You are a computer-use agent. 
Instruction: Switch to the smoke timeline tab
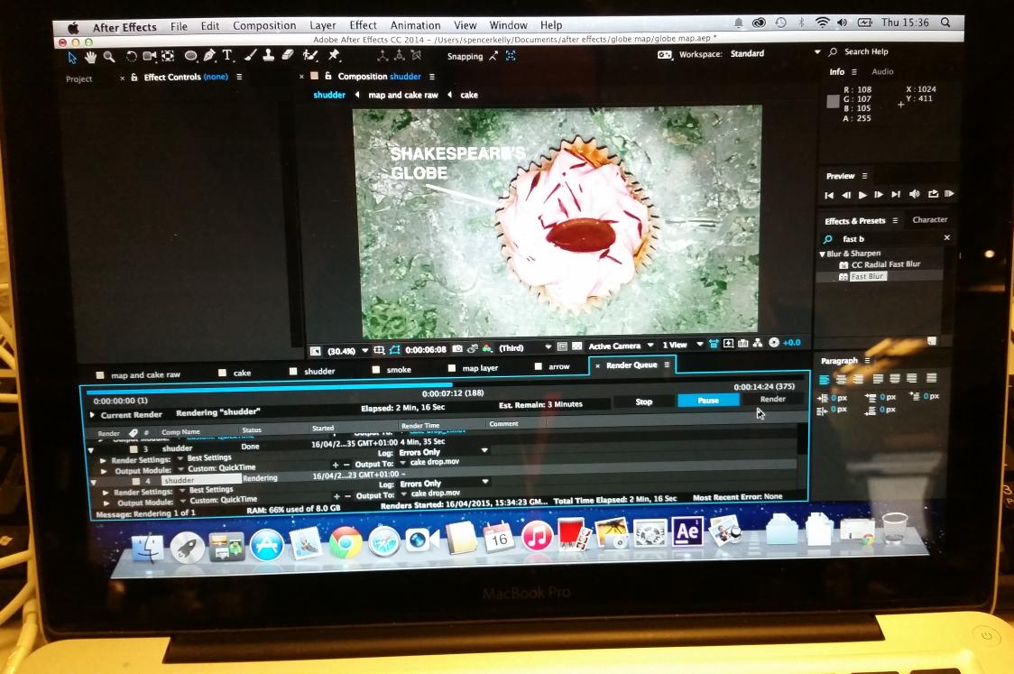click(x=399, y=370)
